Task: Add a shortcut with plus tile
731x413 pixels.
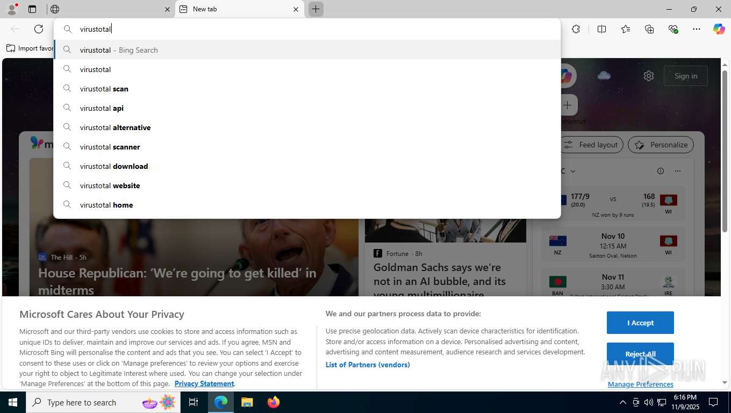Action: coord(568,105)
